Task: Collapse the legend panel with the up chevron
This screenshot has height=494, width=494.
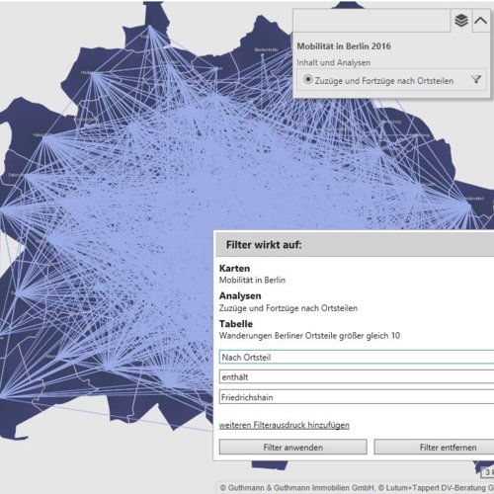Action: [x=481, y=21]
